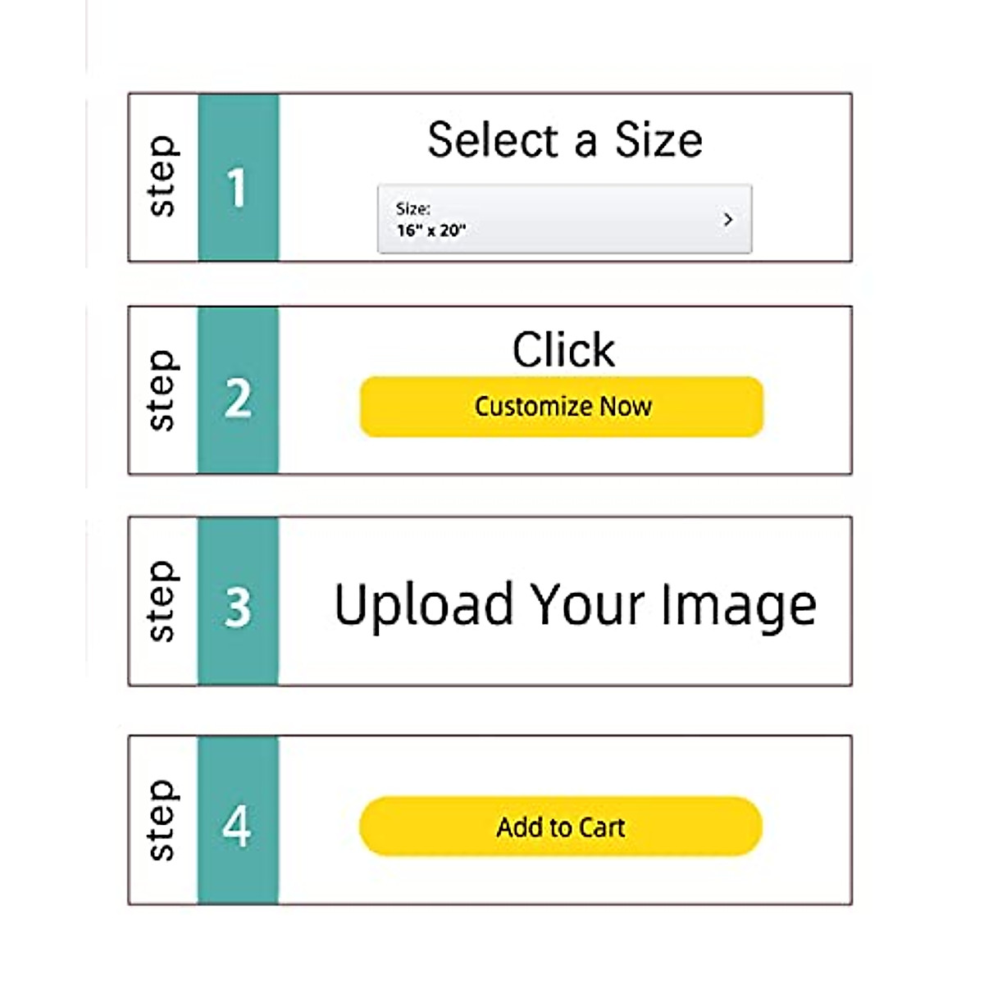Click the word "Click" above Customize Now

point(563,350)
